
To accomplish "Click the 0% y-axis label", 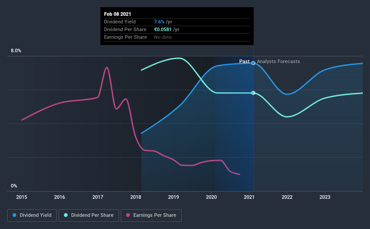I will coord(14,186).
